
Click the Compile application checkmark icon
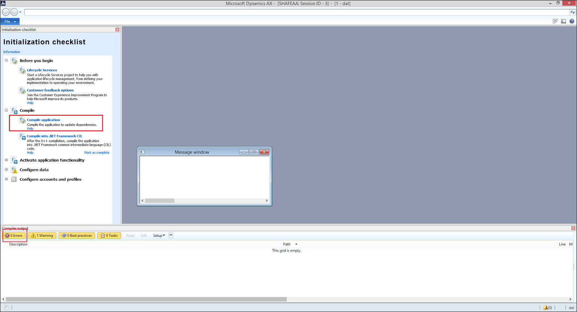pyautogui.click(x=22, y=120)
